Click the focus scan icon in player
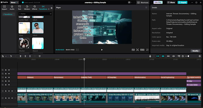Viewport: 203px width, 108px height. [138, 50]
